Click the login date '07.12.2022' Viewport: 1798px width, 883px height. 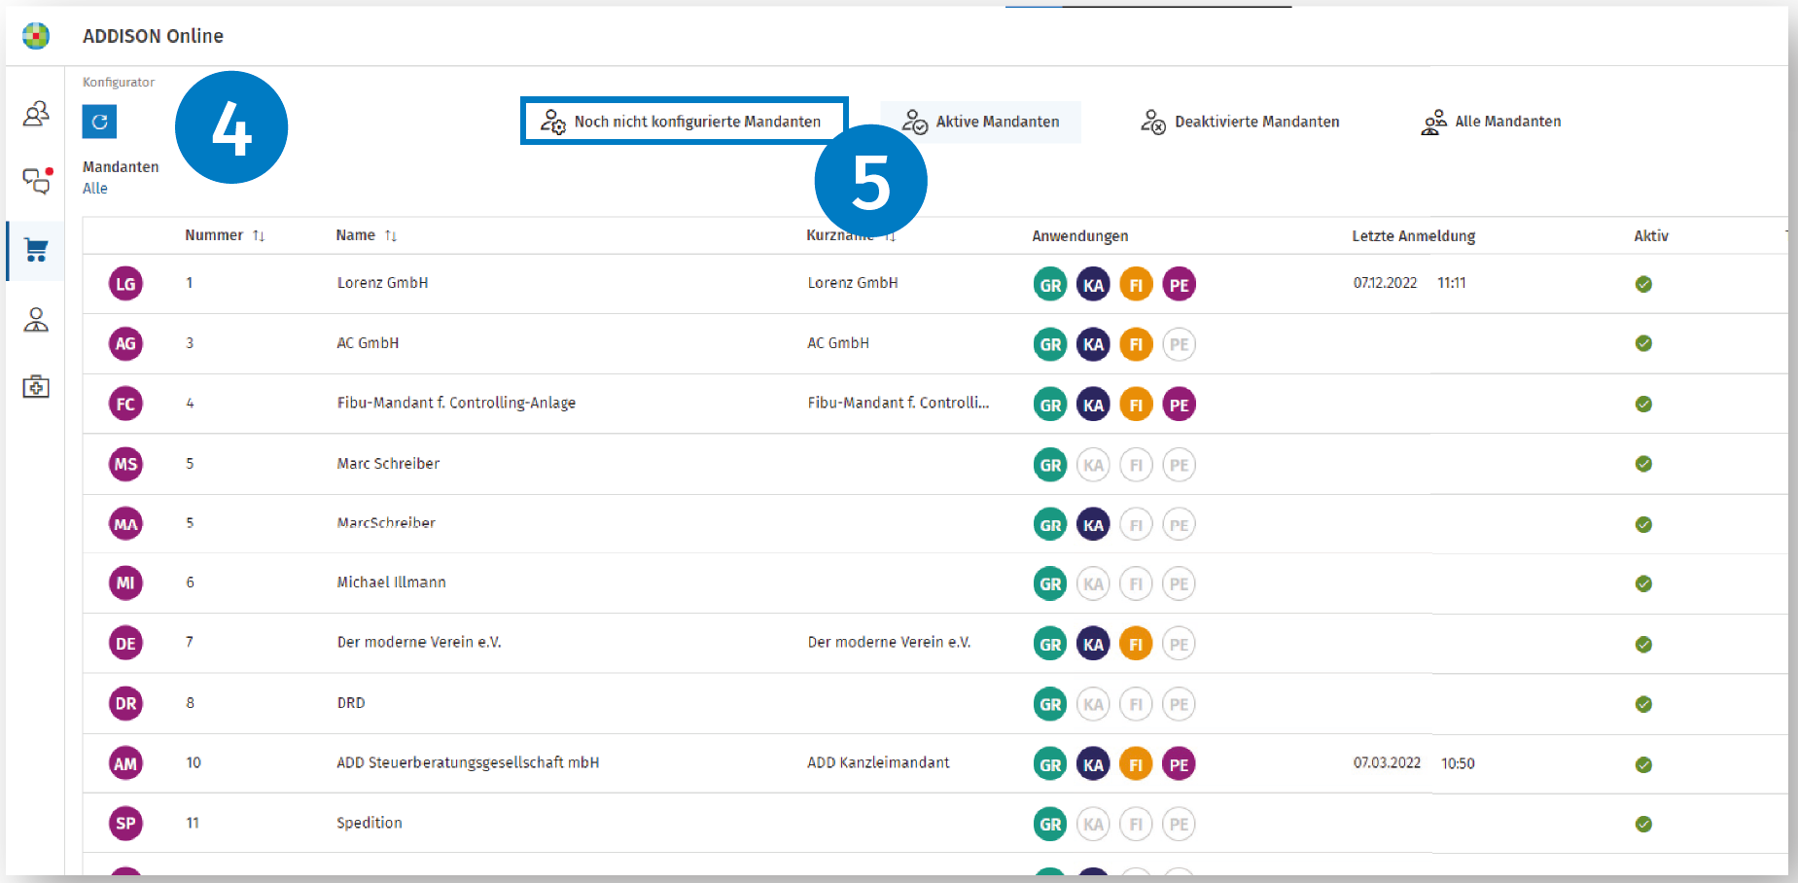(x=1385, y=283)
